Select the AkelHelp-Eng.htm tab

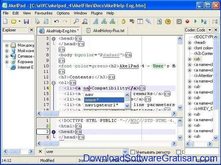[x=58, y=31]
